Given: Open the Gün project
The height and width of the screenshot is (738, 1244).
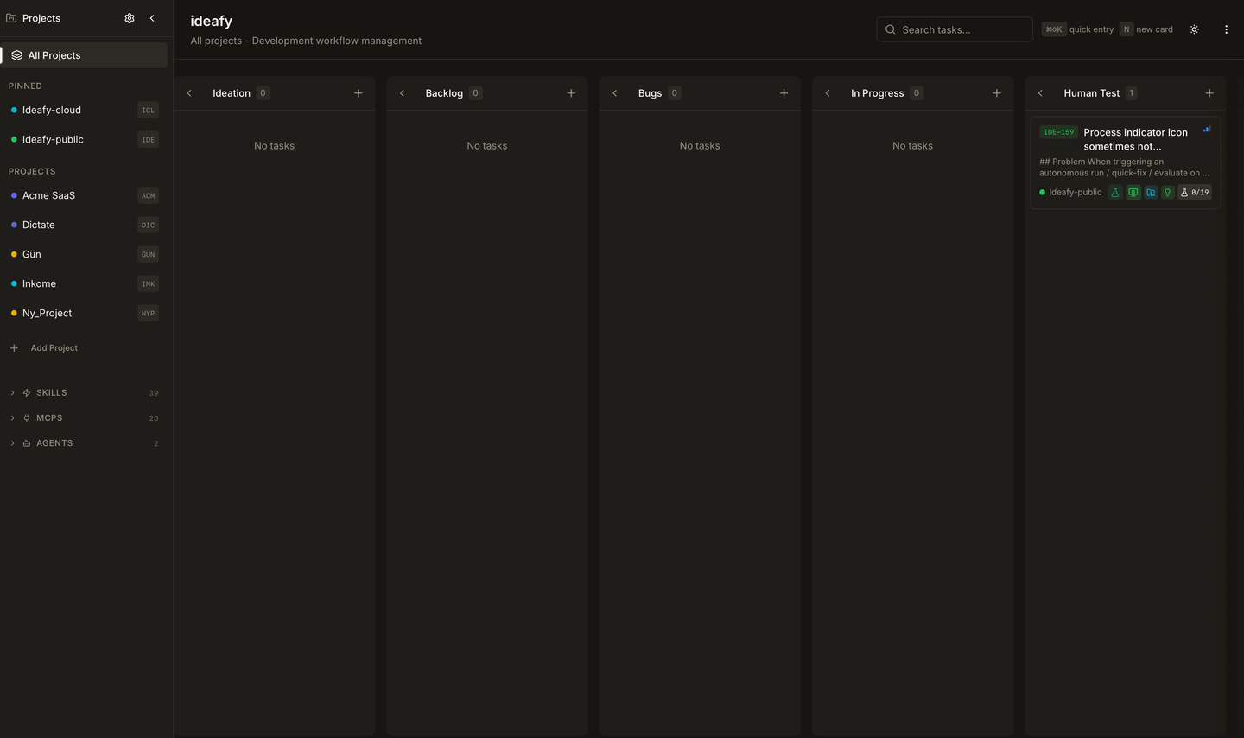Looking at the screenshot, I should click(x=84, y=255).
